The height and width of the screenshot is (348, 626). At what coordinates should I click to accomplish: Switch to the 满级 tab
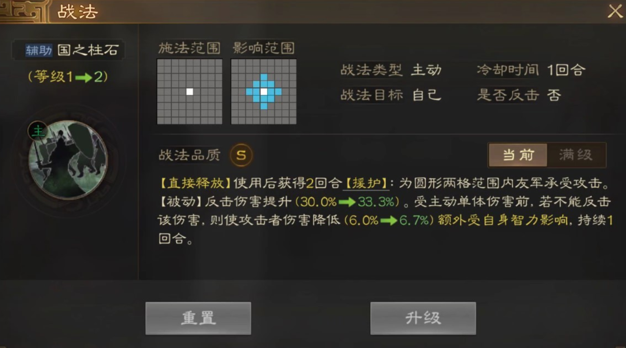pos(576,155)
